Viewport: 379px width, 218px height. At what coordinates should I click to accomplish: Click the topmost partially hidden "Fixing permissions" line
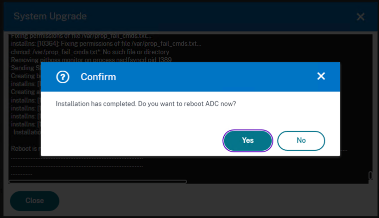tap(81, 36)
